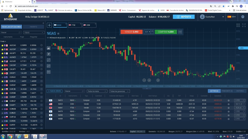Image resolution: width=248 pixels, height=139 pixels.
Task: Open info icon for EURSEK
Action: pyautogui.click(x=41, y=121)
